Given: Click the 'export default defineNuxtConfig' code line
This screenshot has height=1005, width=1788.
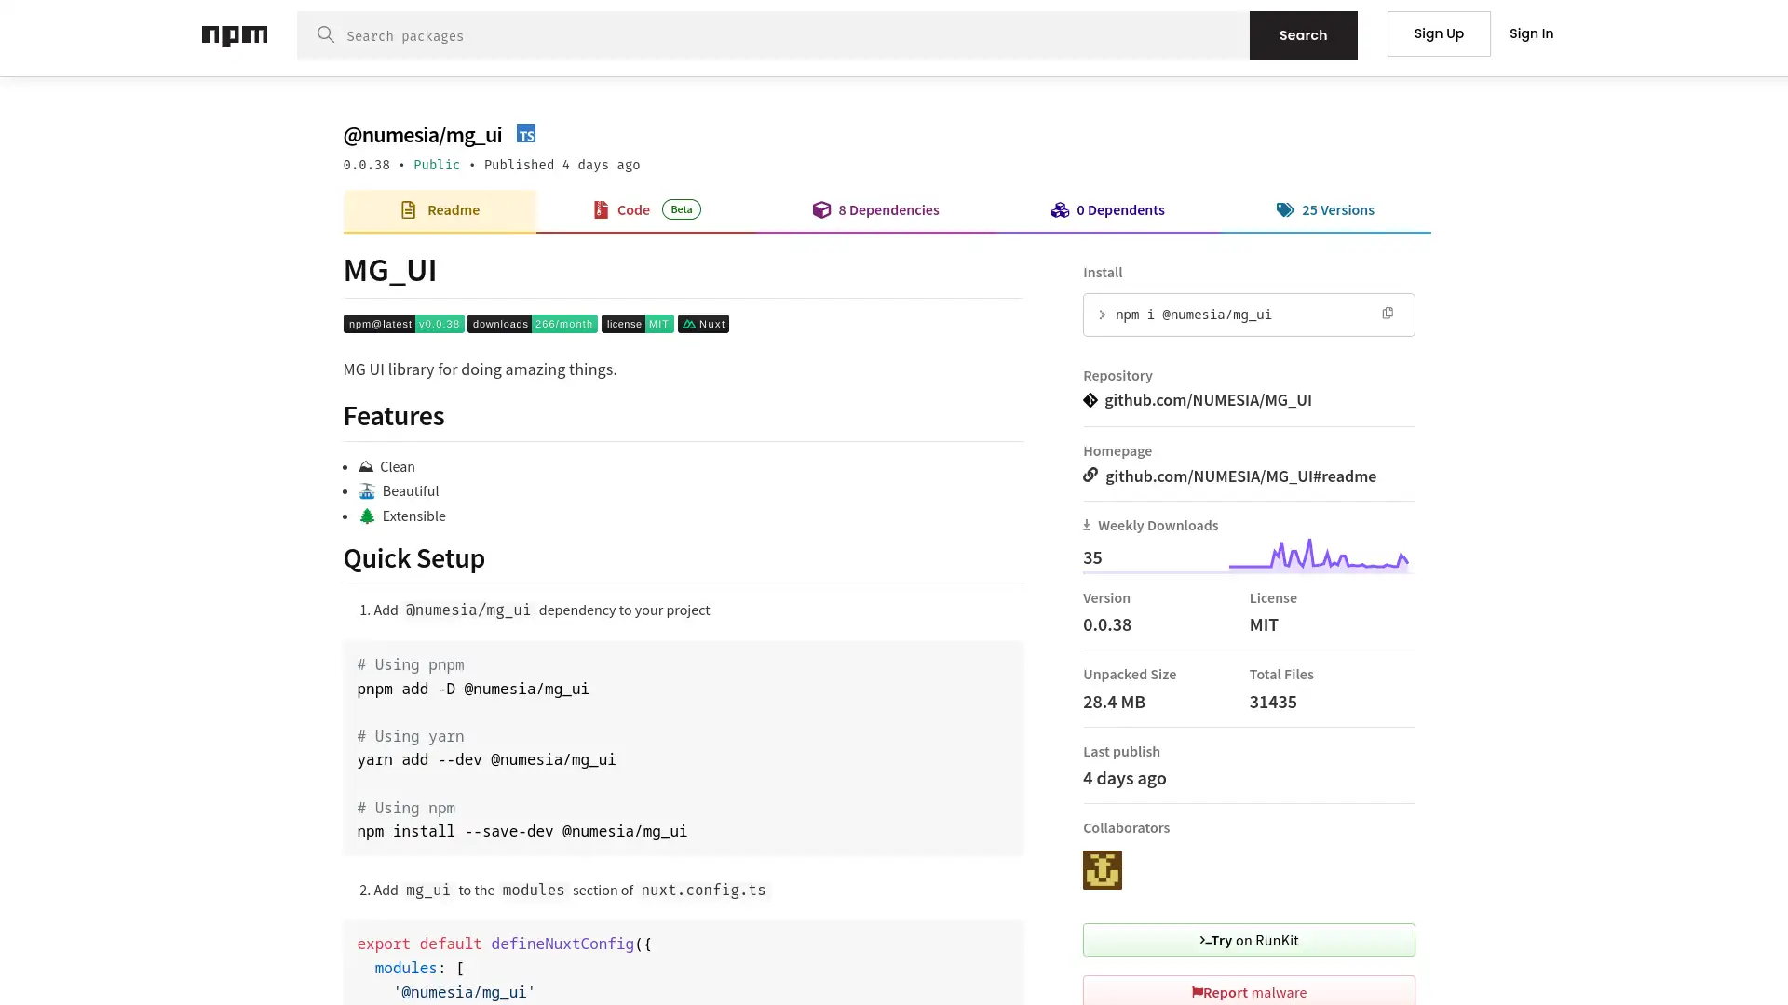Looking at the screenshot, I should point(504,944).
